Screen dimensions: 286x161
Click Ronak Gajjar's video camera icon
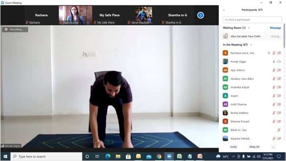pyautogui.click(x=279, y=61)
